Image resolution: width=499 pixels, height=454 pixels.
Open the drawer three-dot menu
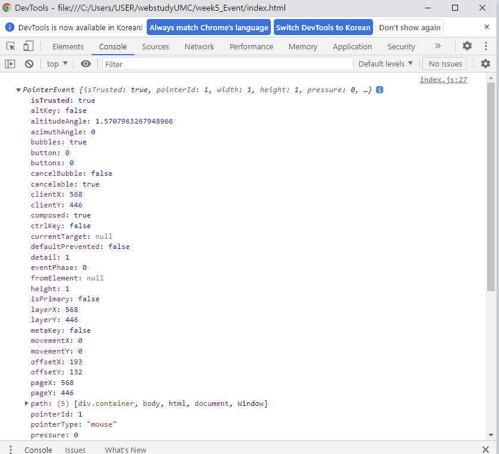[11, 449]
